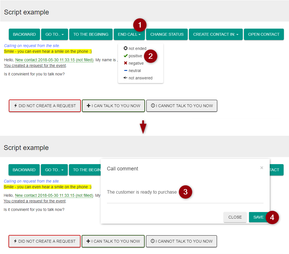
Task: Open the CREATE CONTACT IN: dropdown
Action: click(216, 34)
